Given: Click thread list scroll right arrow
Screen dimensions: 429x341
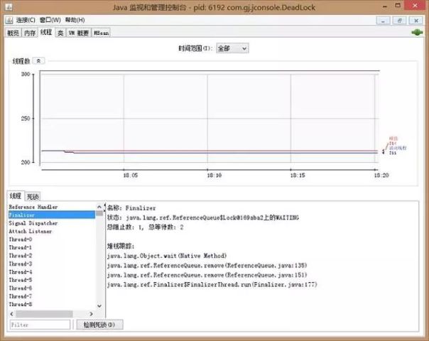Looking at the screenshot, I should tap(92, 313).
